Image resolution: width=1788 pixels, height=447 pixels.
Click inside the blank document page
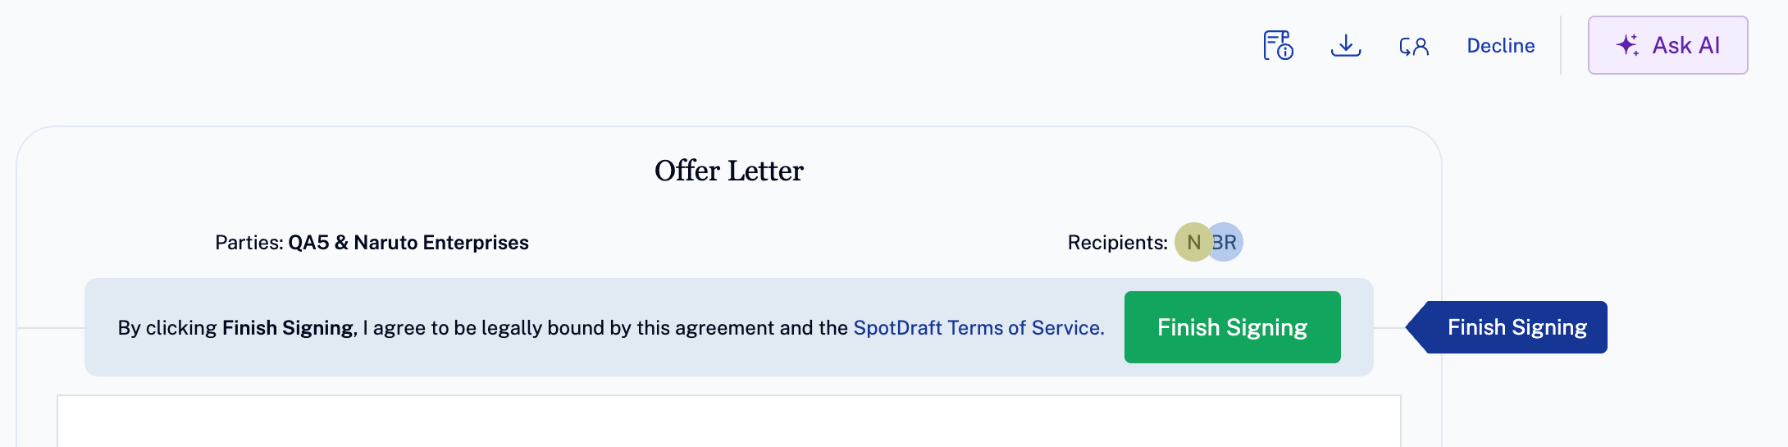click(728, 422)
